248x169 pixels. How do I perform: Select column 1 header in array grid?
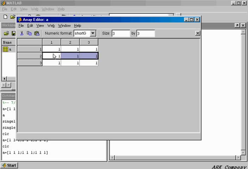coord(51,42)
